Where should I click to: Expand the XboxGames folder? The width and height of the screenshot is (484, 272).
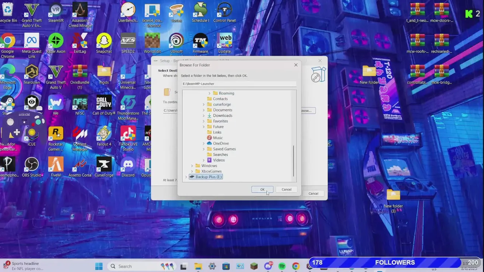coord(192,171)
